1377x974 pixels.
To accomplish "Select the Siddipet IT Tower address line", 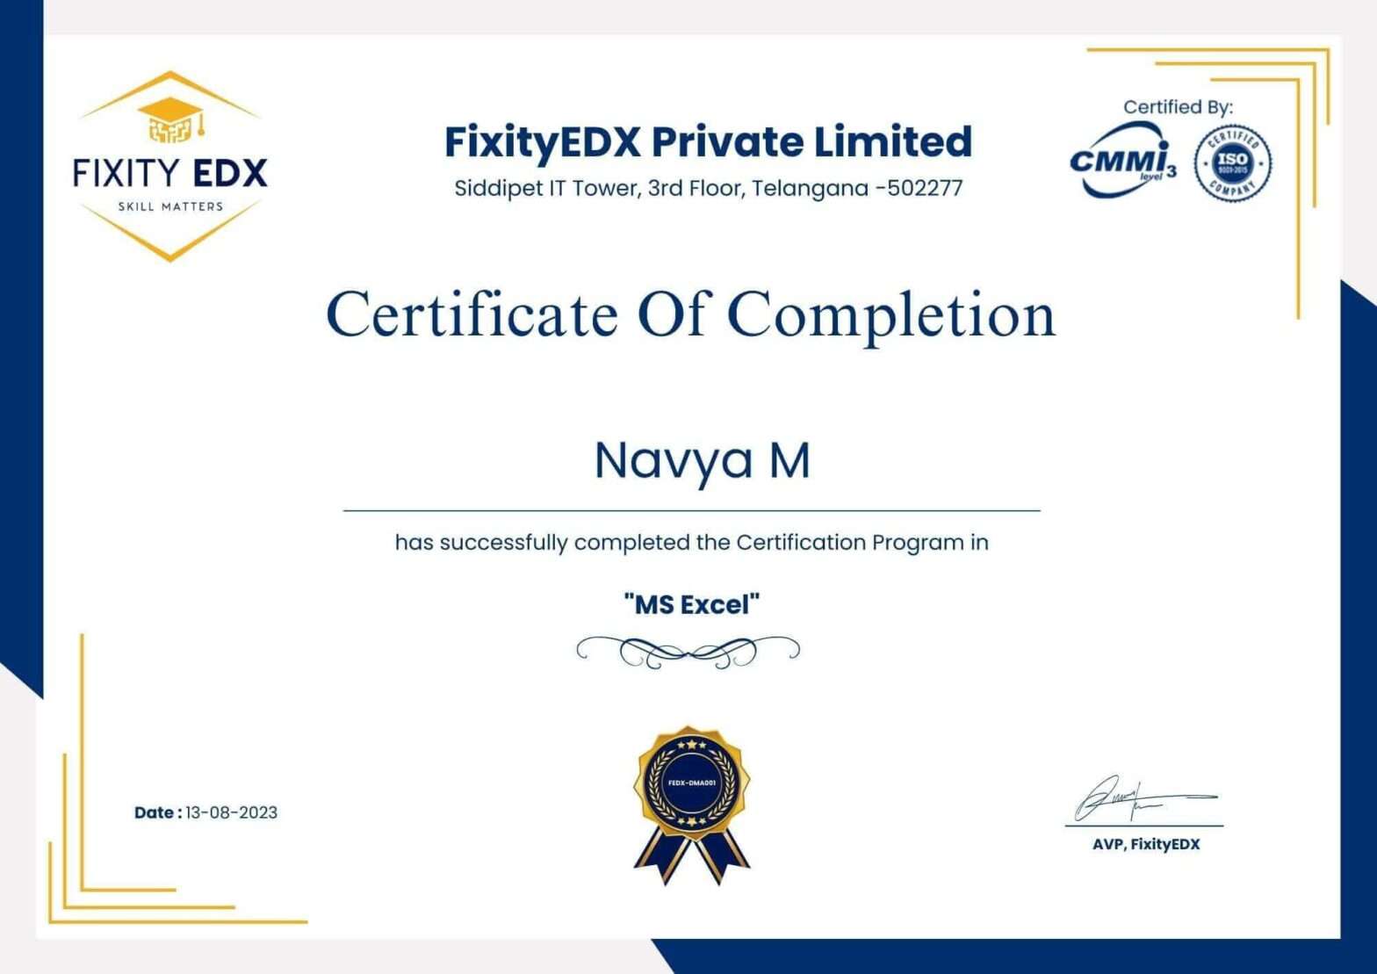I will point(708,188).
